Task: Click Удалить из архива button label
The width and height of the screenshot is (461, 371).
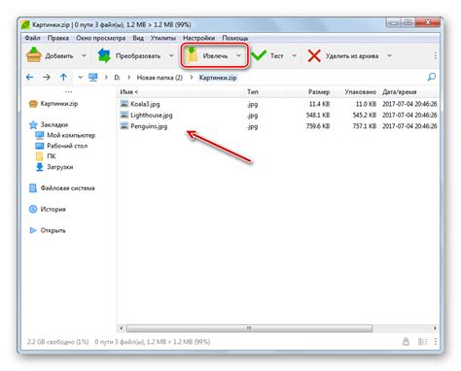Action: [352, 55]
